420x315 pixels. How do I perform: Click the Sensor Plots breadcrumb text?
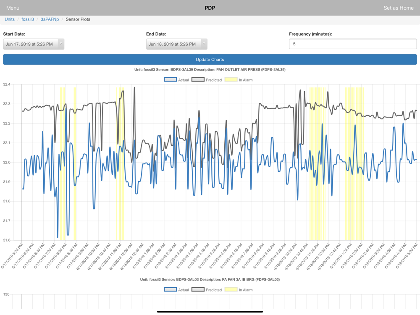point(78,19)
